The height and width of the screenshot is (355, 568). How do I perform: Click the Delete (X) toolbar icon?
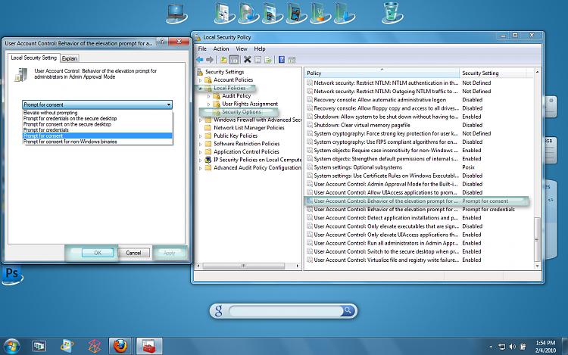click(x=248, y=59)
